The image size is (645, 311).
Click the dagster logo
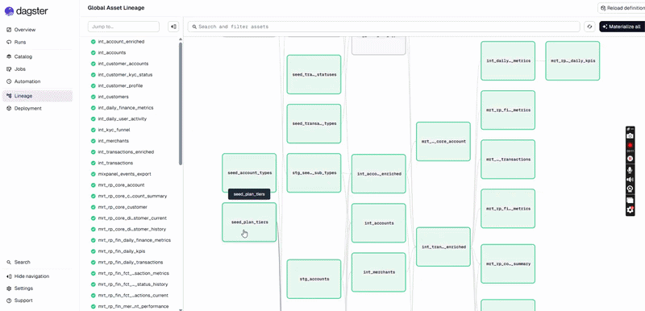pos(26,11)
